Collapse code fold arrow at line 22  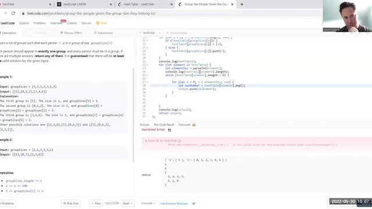[x=147, y=64]
